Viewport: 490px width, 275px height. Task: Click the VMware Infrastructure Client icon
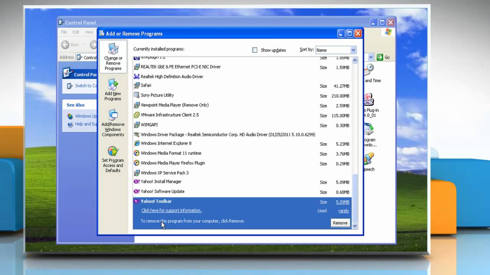click(137, 115)
